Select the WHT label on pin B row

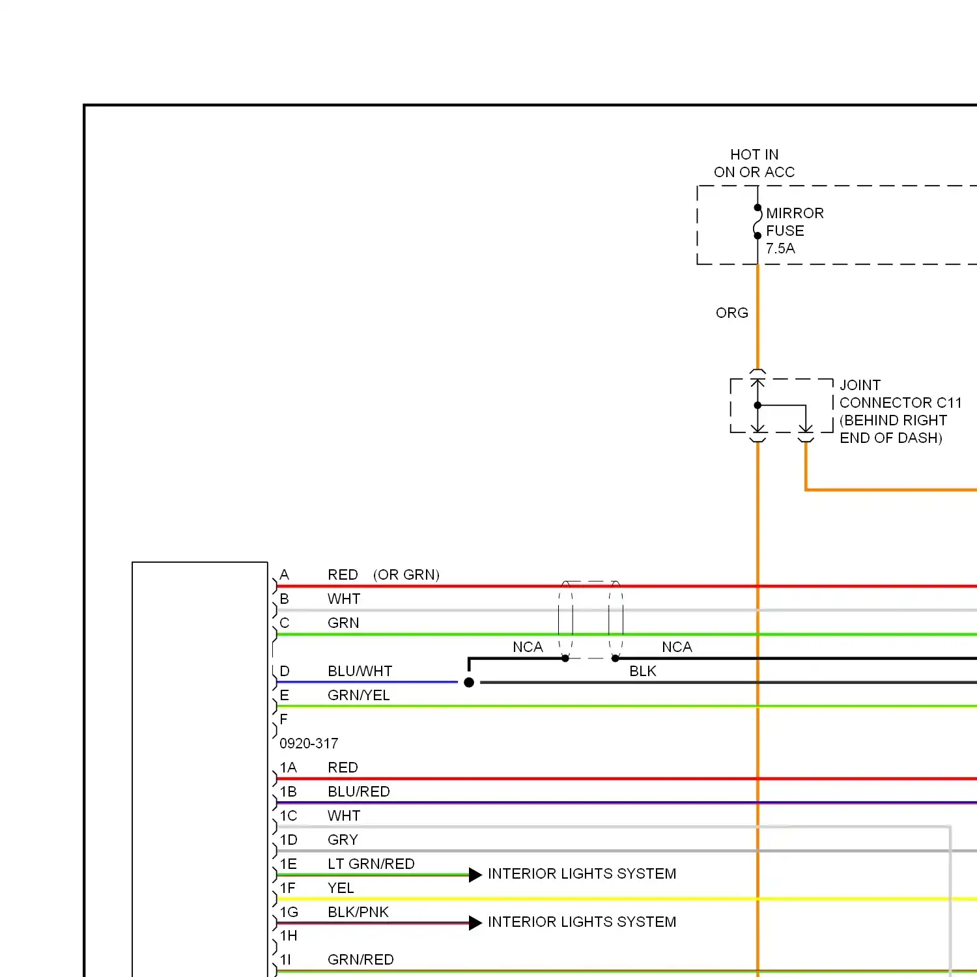pos(344,599)
